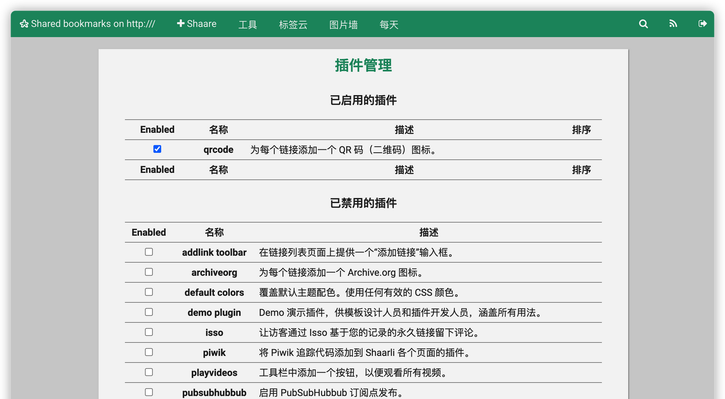725x399 pixels.
Task: Enable the playvideos plugin
Action: tap(149, 372)
